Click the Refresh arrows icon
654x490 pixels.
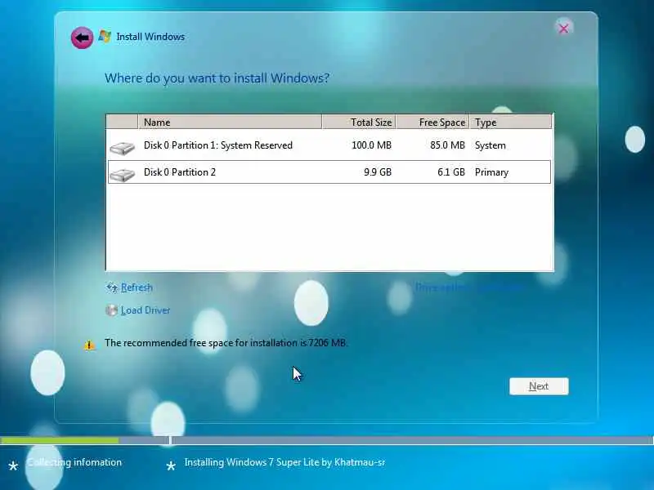pyautogui.click(x=111, y=287)
